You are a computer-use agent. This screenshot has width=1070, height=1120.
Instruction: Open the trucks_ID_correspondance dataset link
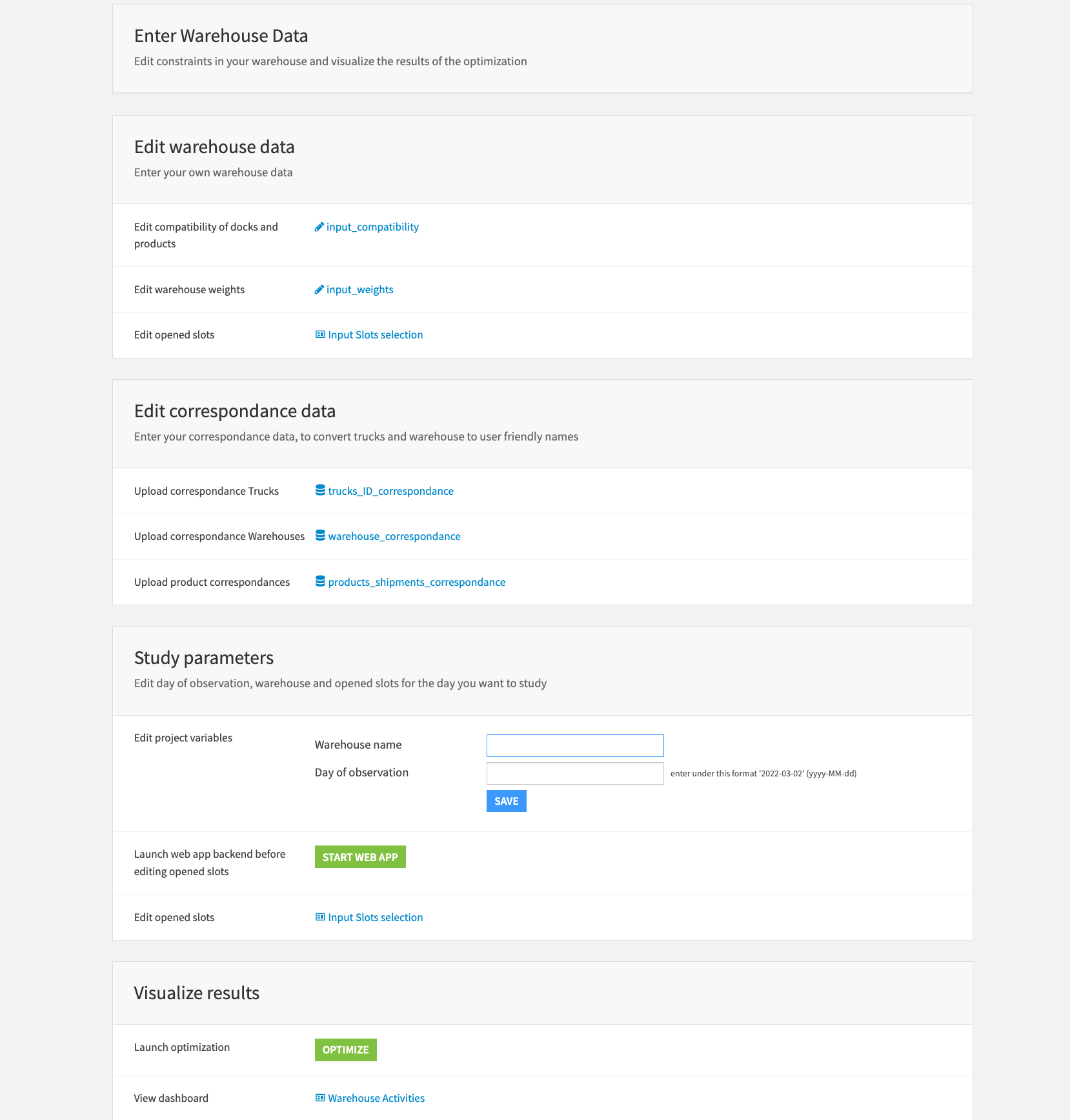click(390, 491)
